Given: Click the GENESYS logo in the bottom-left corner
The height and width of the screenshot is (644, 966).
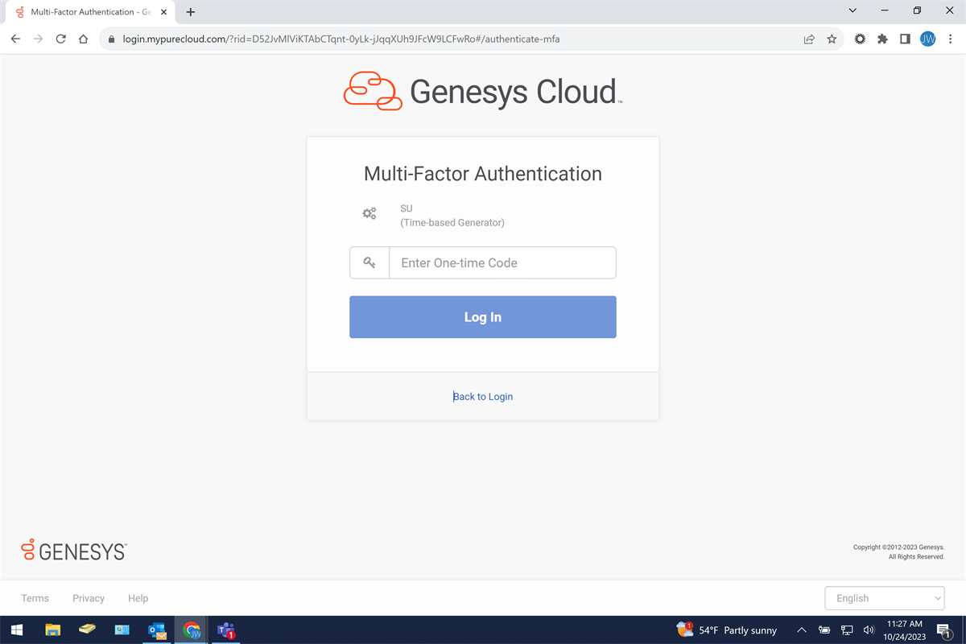Looking at the screenshot, I should pos(72,550).
